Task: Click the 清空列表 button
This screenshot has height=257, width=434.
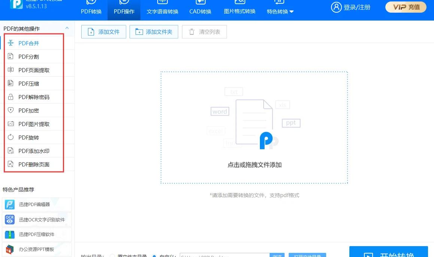Action: click(204, 32)
